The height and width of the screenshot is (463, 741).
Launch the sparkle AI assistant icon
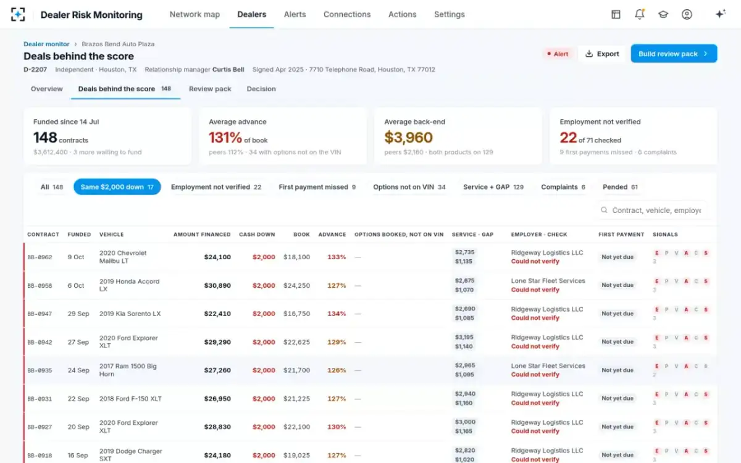(720, 14)
